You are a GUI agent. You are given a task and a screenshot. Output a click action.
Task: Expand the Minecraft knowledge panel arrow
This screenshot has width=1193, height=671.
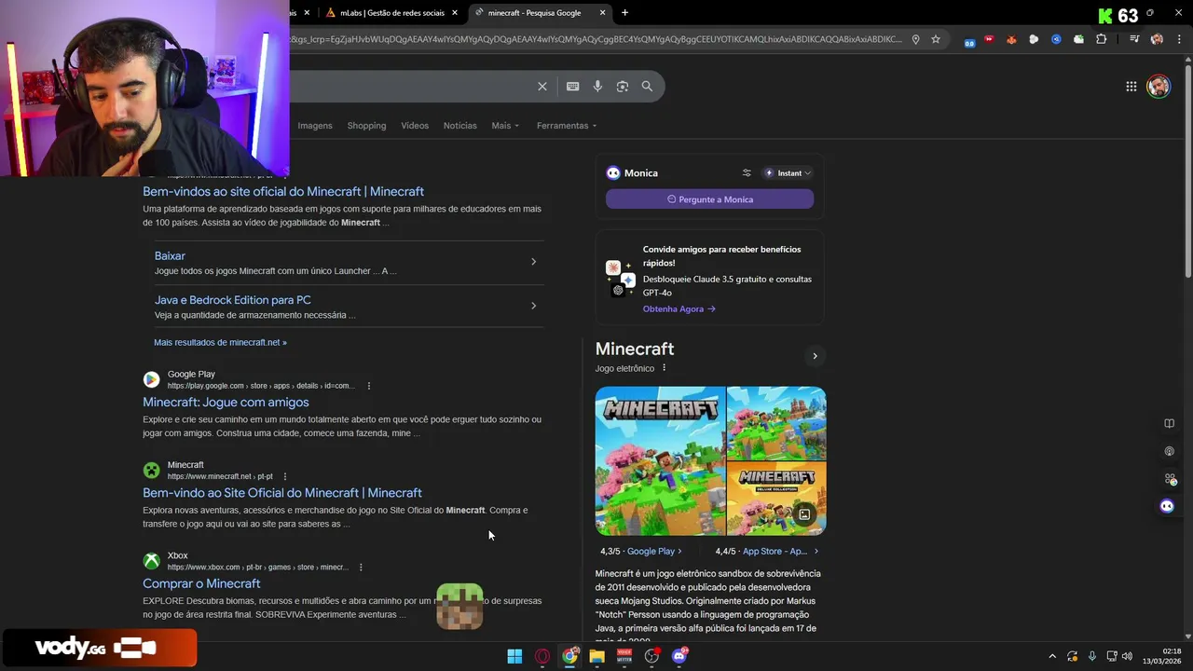tap(815, 356)
